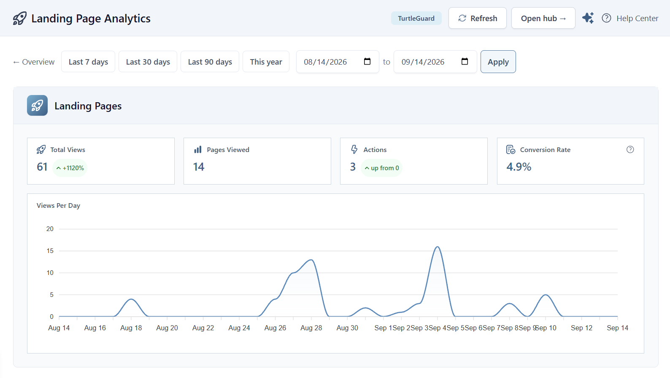The width and height of the screenshot is (670, 378).
Task: Click the +1120% views change badge
Action: point(70,168)
